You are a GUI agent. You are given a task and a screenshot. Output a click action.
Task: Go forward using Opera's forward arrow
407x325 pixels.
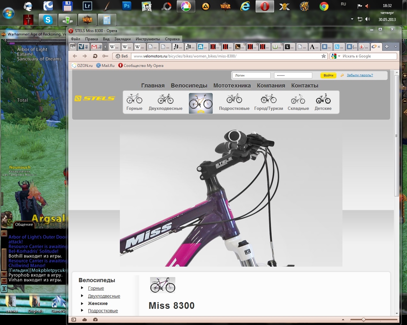[x=85, y=56]
